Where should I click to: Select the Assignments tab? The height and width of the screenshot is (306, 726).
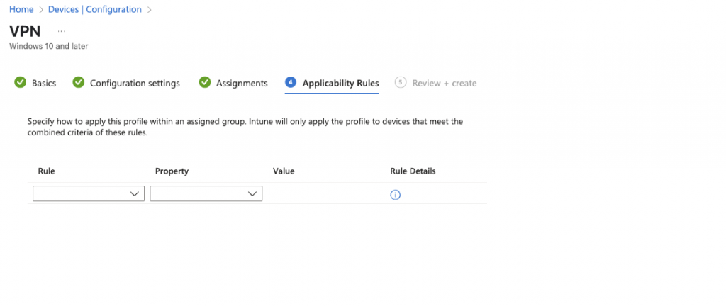[x=242, y=83]
